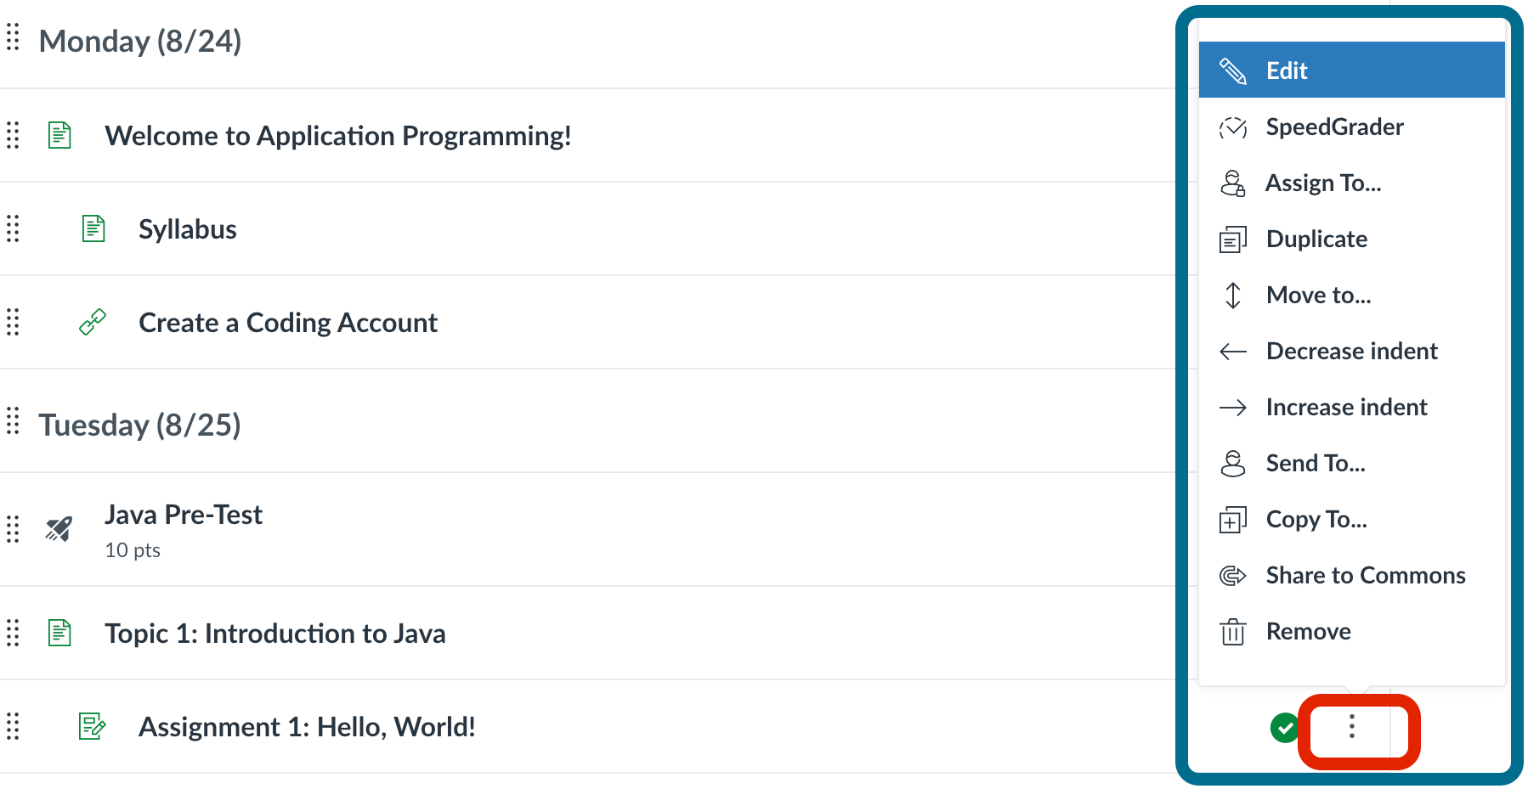Choose Share to Commons option

click(x=1366, y=575)
